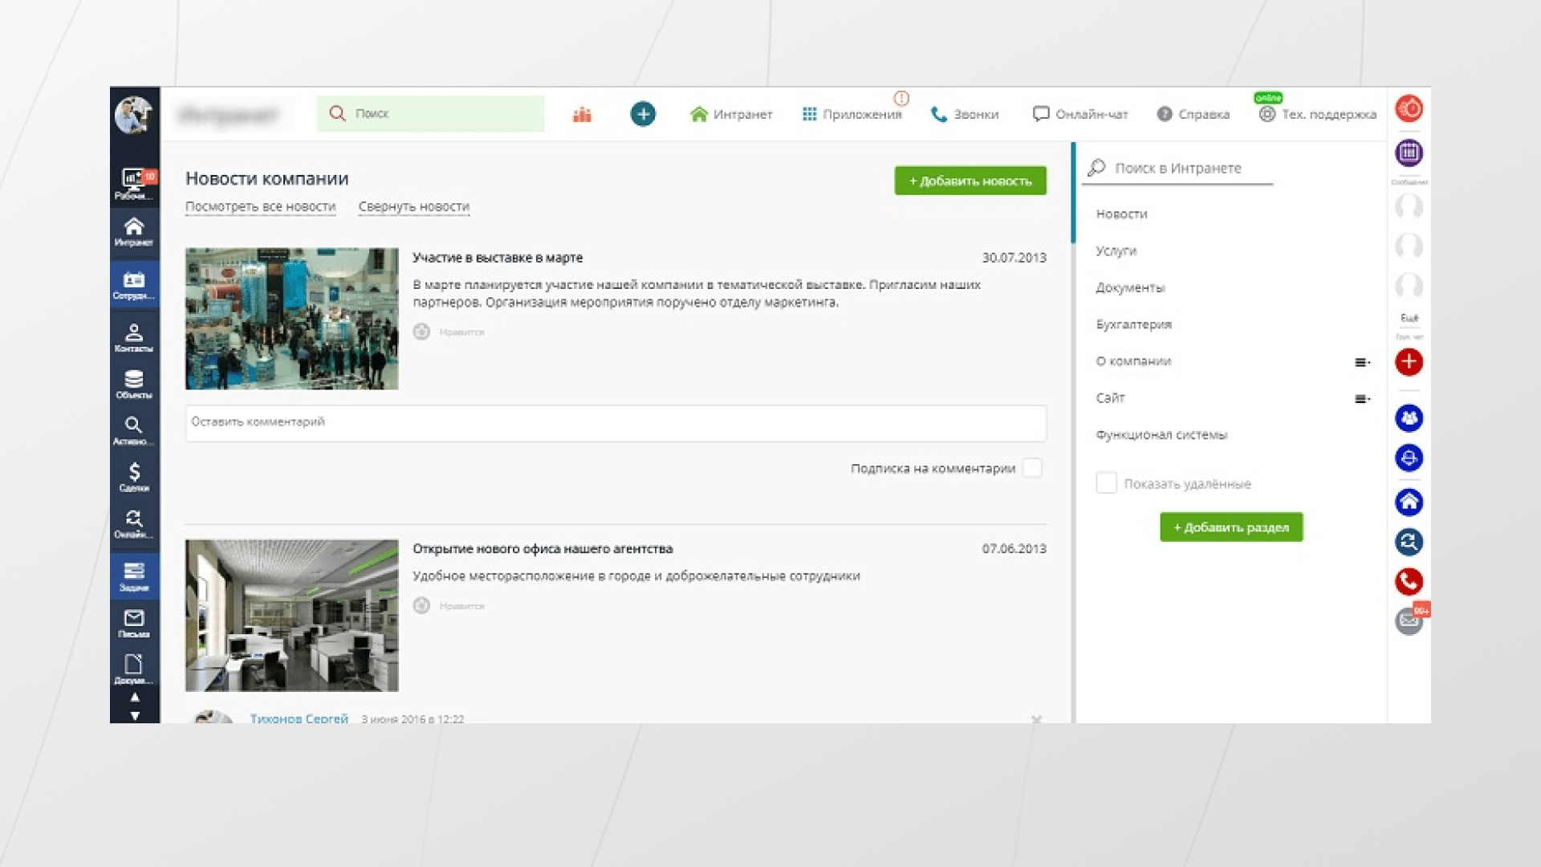The image size is (1541, 867).
Task: Click the Добавить новость button
Action: [x=970, y=181]
